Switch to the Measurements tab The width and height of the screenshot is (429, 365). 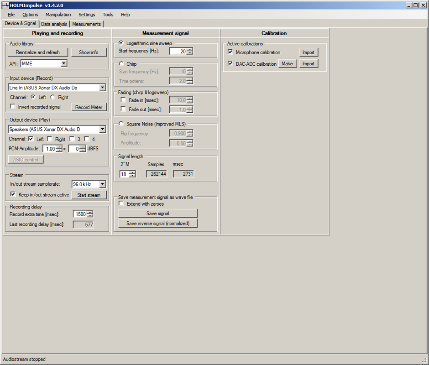click(86, 24)
